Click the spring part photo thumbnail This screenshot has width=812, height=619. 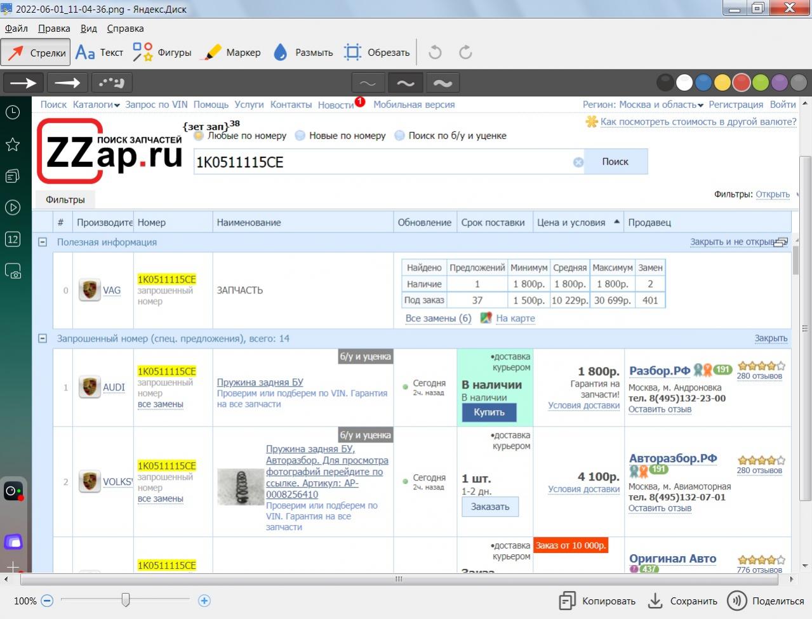[240, 487]
